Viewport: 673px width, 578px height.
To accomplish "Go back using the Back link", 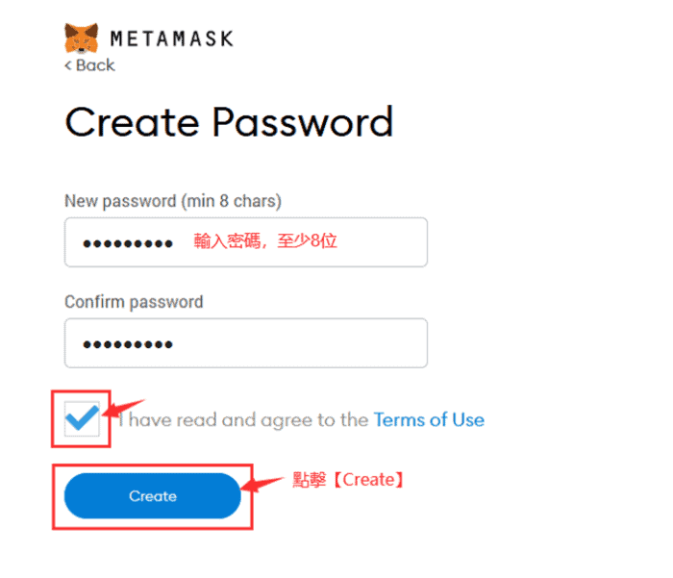I will coord(89,65).
